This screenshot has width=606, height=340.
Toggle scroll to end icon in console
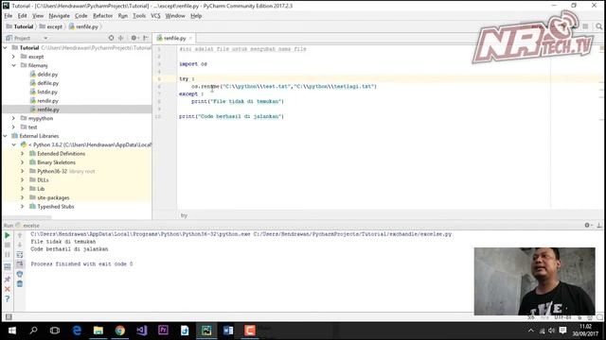(20, 264)
